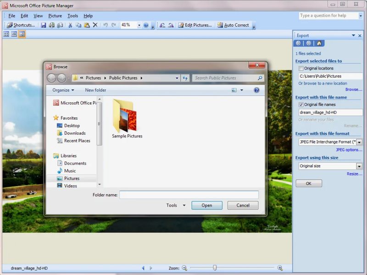Screen dimensions: 367x275
Task: Open the File menu
Action: coord(12,16)
